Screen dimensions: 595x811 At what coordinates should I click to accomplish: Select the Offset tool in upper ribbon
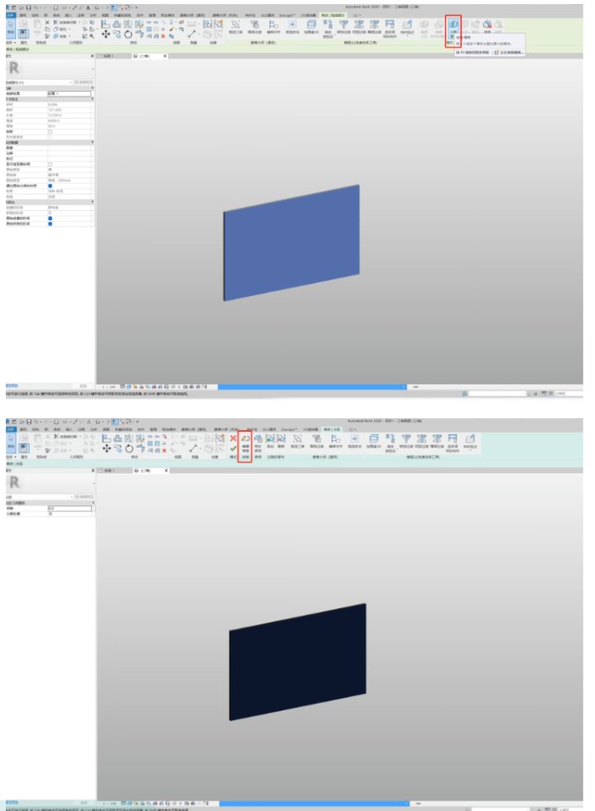116,24
